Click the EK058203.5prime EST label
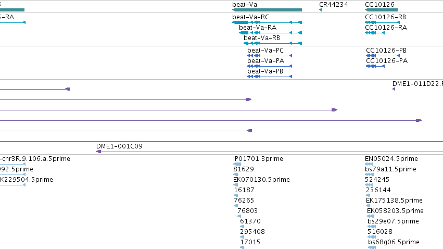This screenshot has height=250, width=443. pos(395,211)
